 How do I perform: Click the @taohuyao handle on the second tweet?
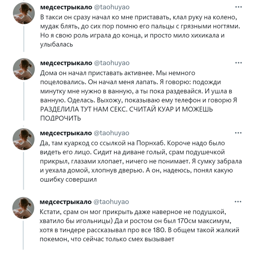pyautogui.click(x=111, y=63)
